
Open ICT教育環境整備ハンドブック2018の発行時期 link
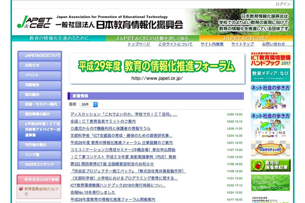point(118,185)
